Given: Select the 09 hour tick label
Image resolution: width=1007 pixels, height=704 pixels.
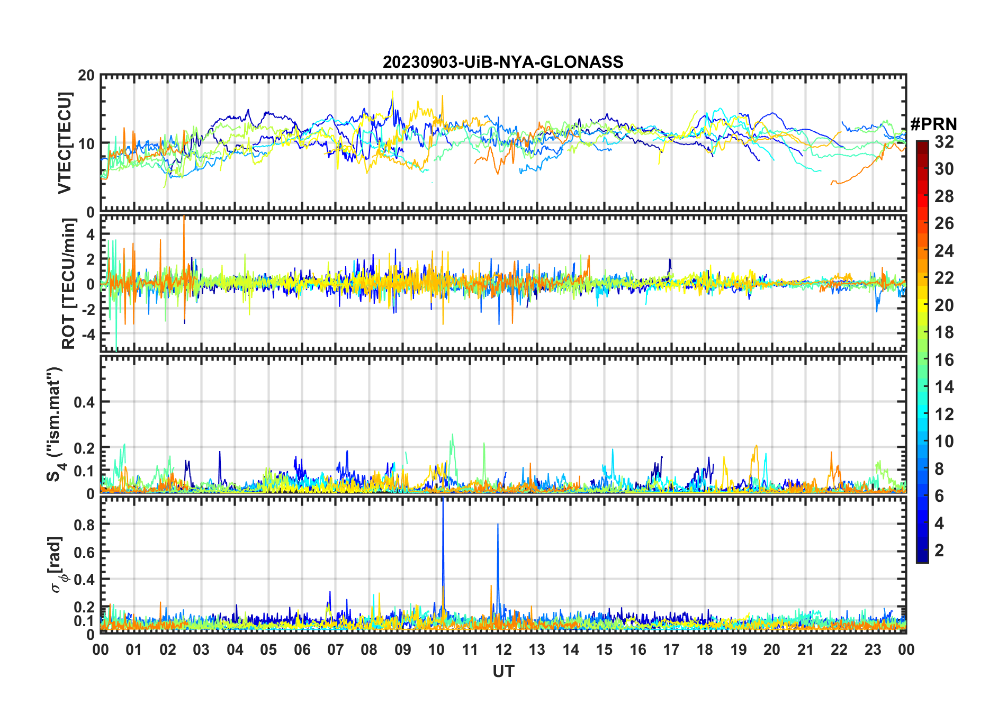Looking at the screenshot, I should [x=403, y=649].
